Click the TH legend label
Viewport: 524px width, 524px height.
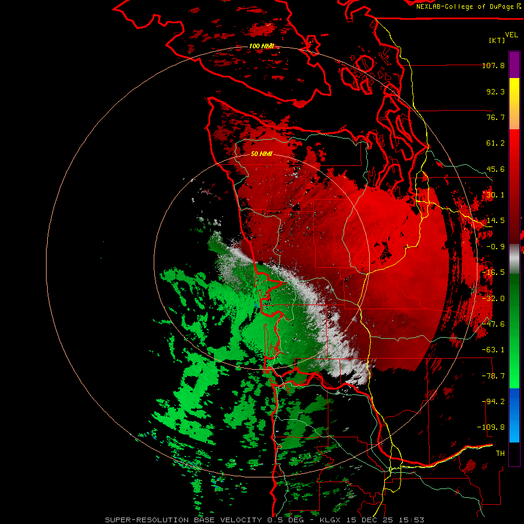tap(500, 454)
